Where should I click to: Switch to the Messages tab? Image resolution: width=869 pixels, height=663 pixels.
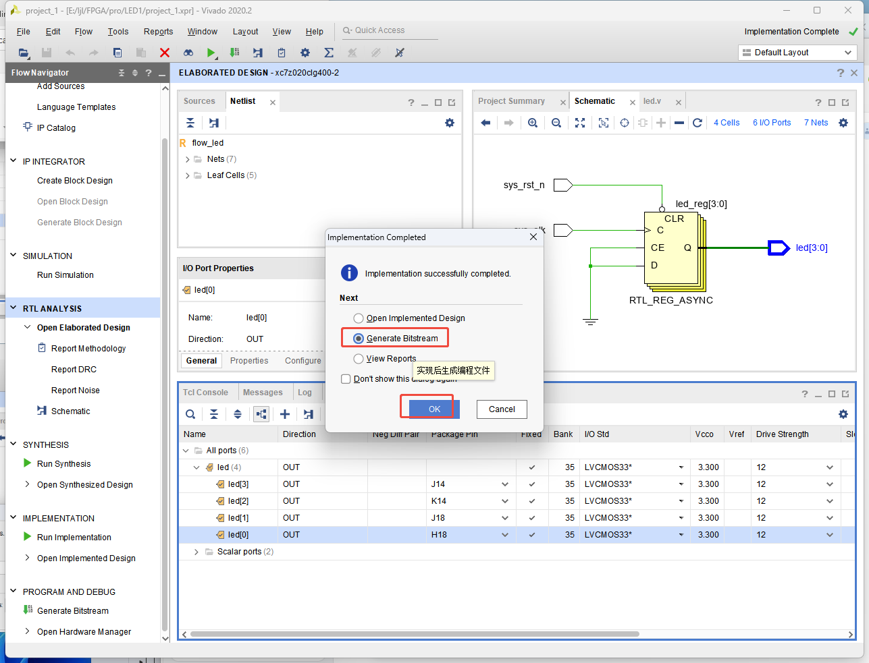point(263,393)
